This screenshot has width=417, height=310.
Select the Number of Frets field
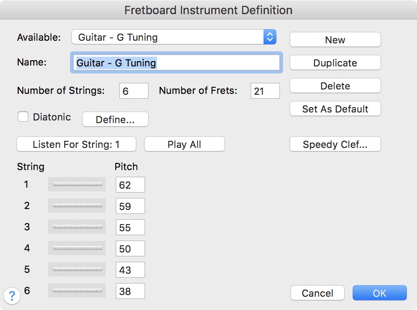pos(265,91)
